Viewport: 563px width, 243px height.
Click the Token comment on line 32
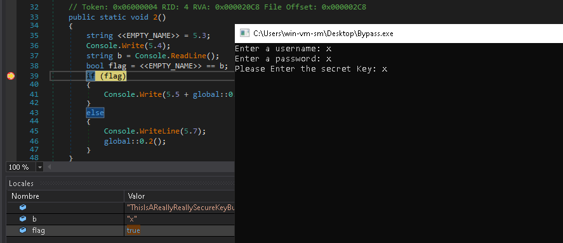(217, 7)
